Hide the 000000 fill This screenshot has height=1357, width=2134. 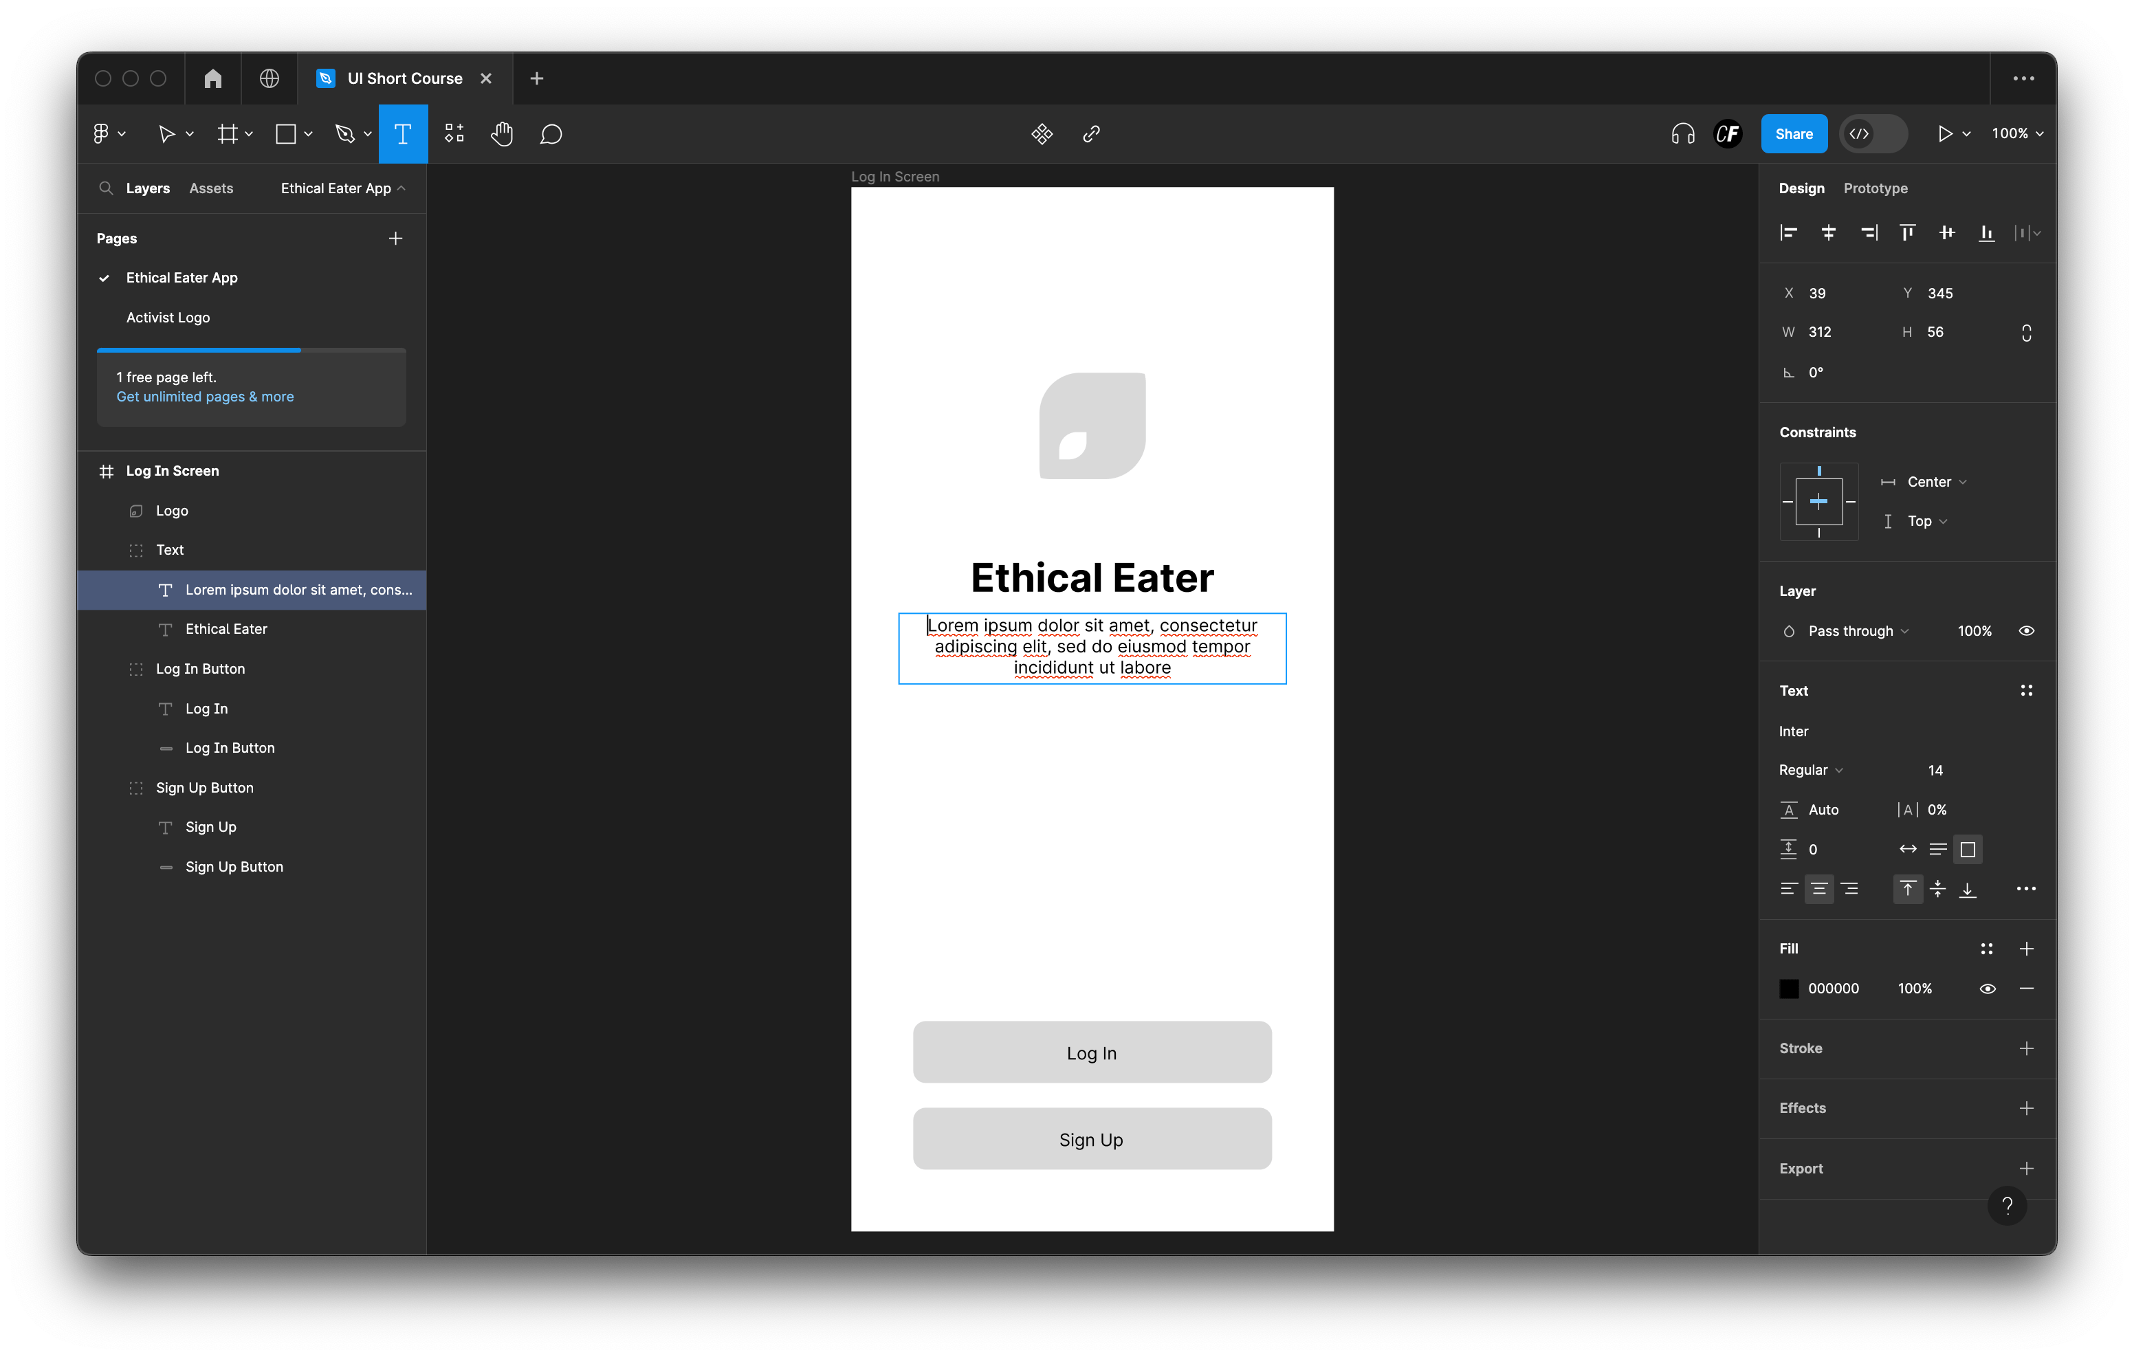tap(1987, 989)
